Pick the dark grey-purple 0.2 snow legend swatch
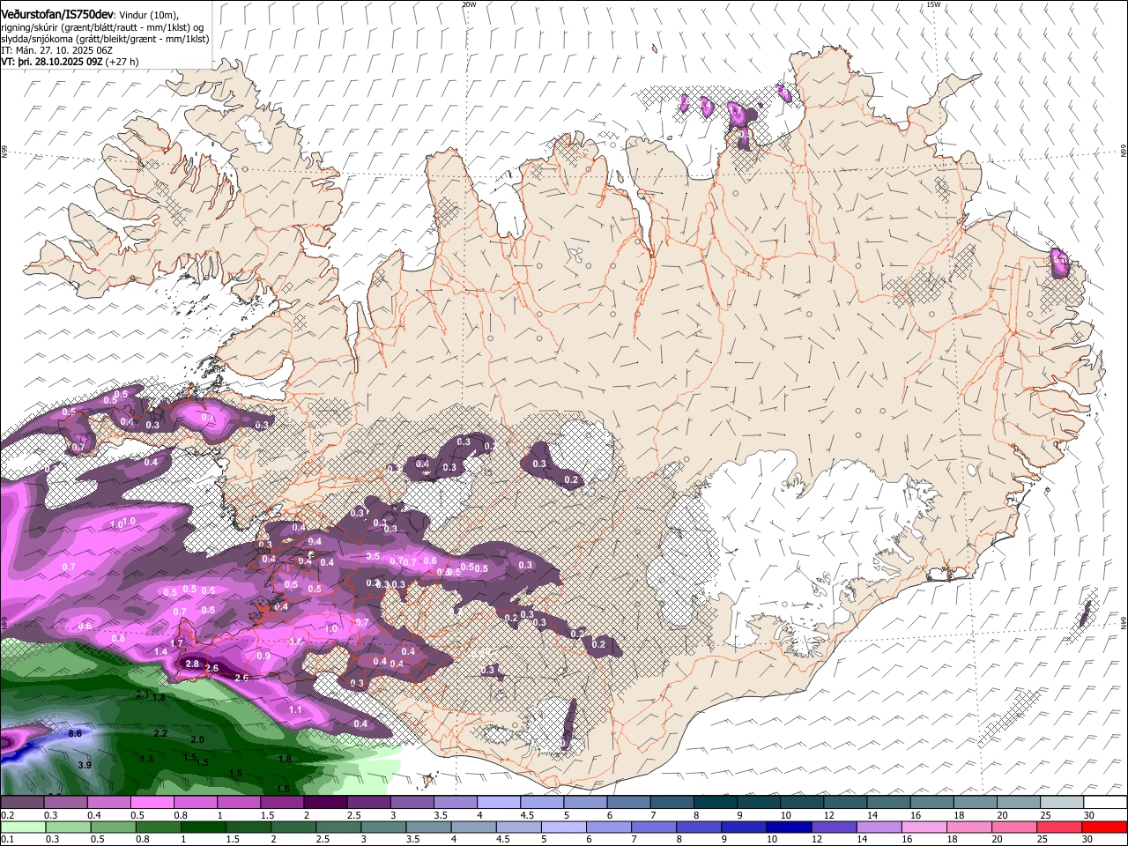 (x=22, y=803)
